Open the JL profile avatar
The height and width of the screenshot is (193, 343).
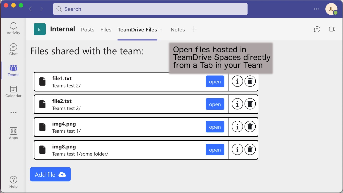[331, 9]
